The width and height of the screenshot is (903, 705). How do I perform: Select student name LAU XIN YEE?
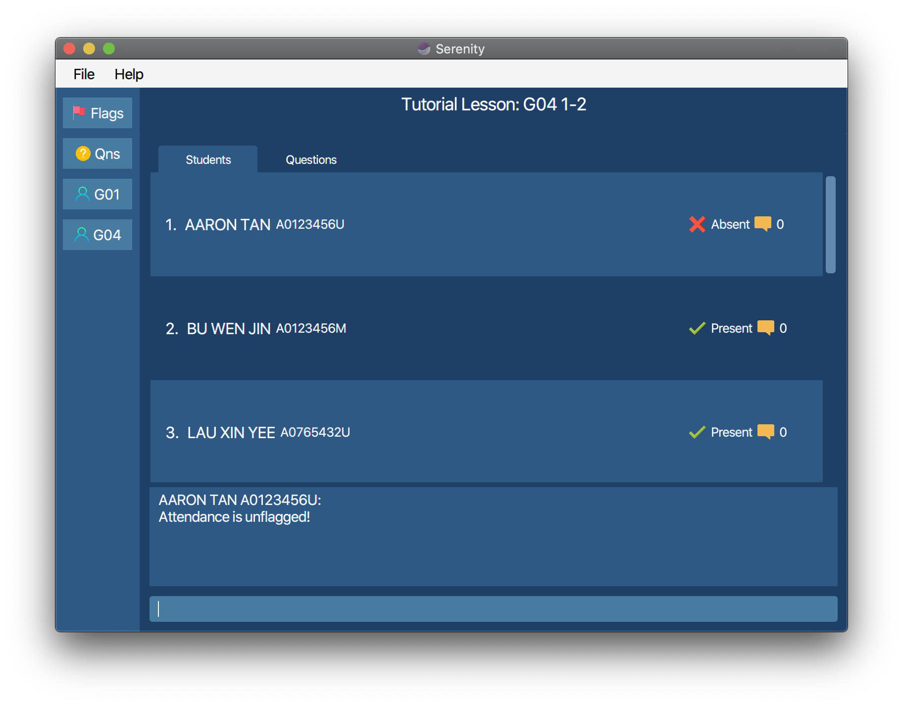231,433
